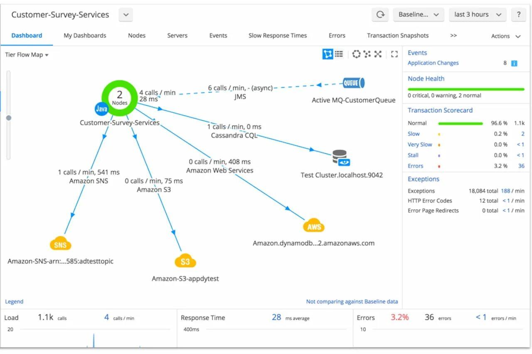Image resolution: width=532 pixels, height=354 pixels.
Task: Switch to the Events tab
Action: (x=218, y=36)
